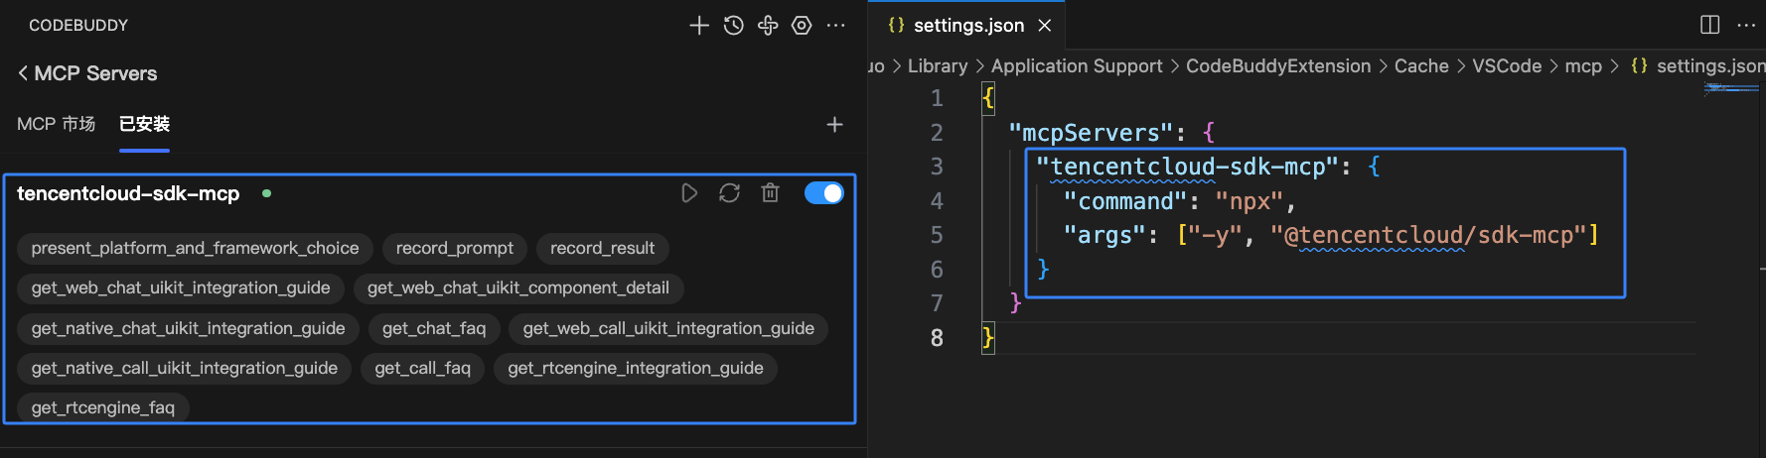Refresh the tencentcloud-sdk-mcp server
This screenshot has height=458, width=1766.
[730, 193]
